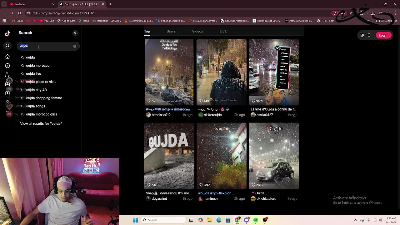Select the "oujda" suggestion

coord(48,57)
